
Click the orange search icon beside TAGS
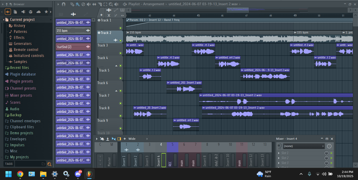(49, 164)
